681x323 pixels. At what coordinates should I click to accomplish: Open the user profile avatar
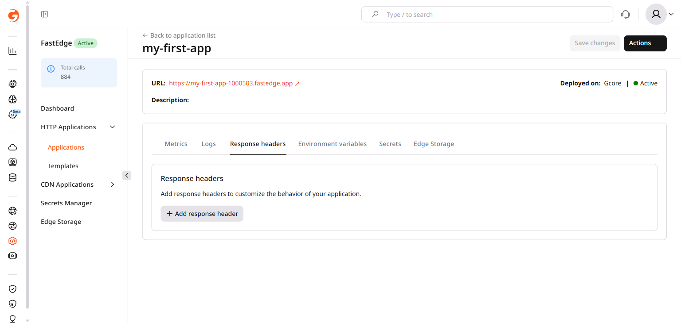point(656,14)
